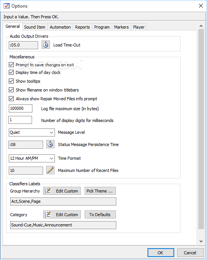Image resolution: width=207 pixels, height=260 pixels.
Task: Click Edit Custom for Group Hierarchy
Action: pos(62,191)
